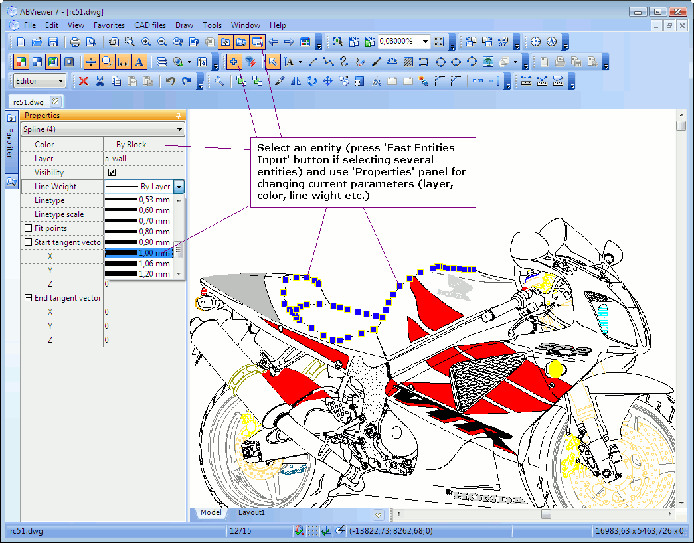This screenshot has height=543, width=694.
Task: Click the Zoom in magnifier icon
Action: pyautogui.click(x=145, y=42)
